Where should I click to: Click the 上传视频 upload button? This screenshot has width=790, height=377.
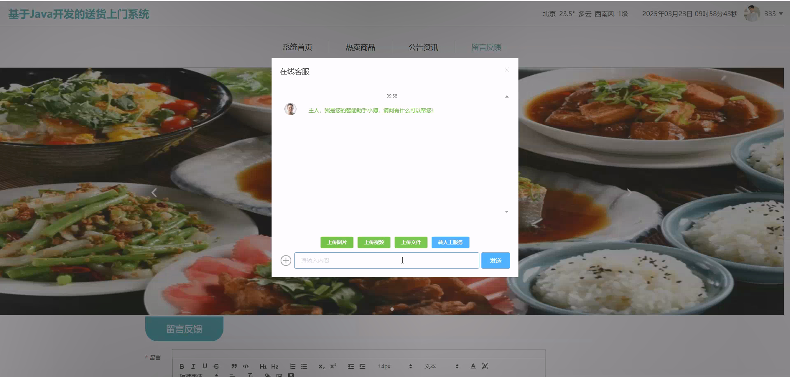pyautogui.click(x=374, y=242)
